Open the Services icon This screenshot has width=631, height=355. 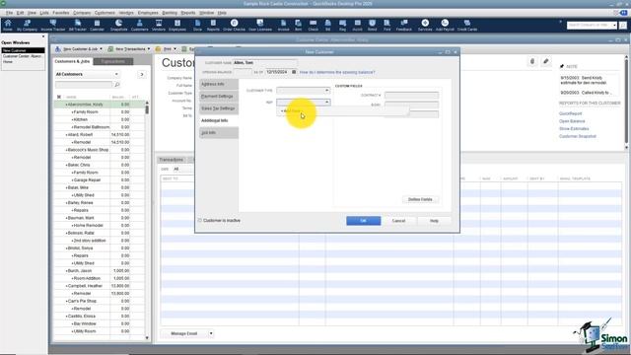[x=425, y=25]
